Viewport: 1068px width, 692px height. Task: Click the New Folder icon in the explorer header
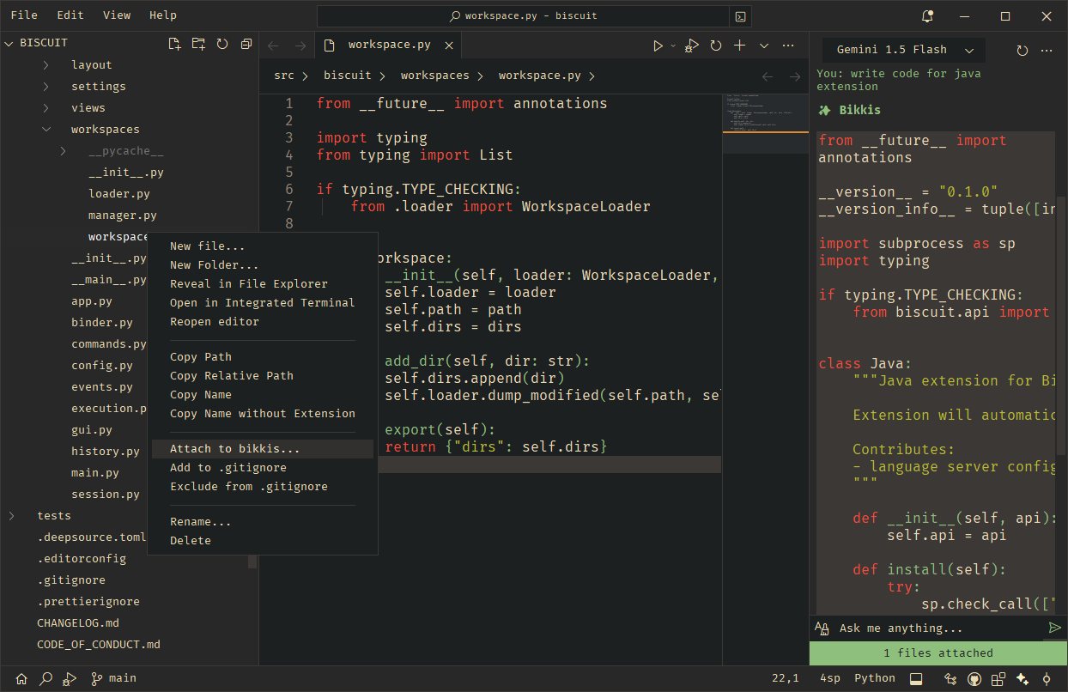198,44
